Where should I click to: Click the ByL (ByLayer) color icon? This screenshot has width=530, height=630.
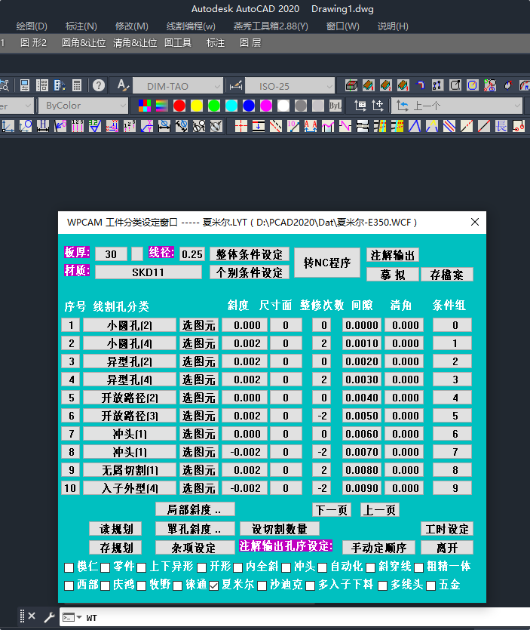(x=335, y=106)
